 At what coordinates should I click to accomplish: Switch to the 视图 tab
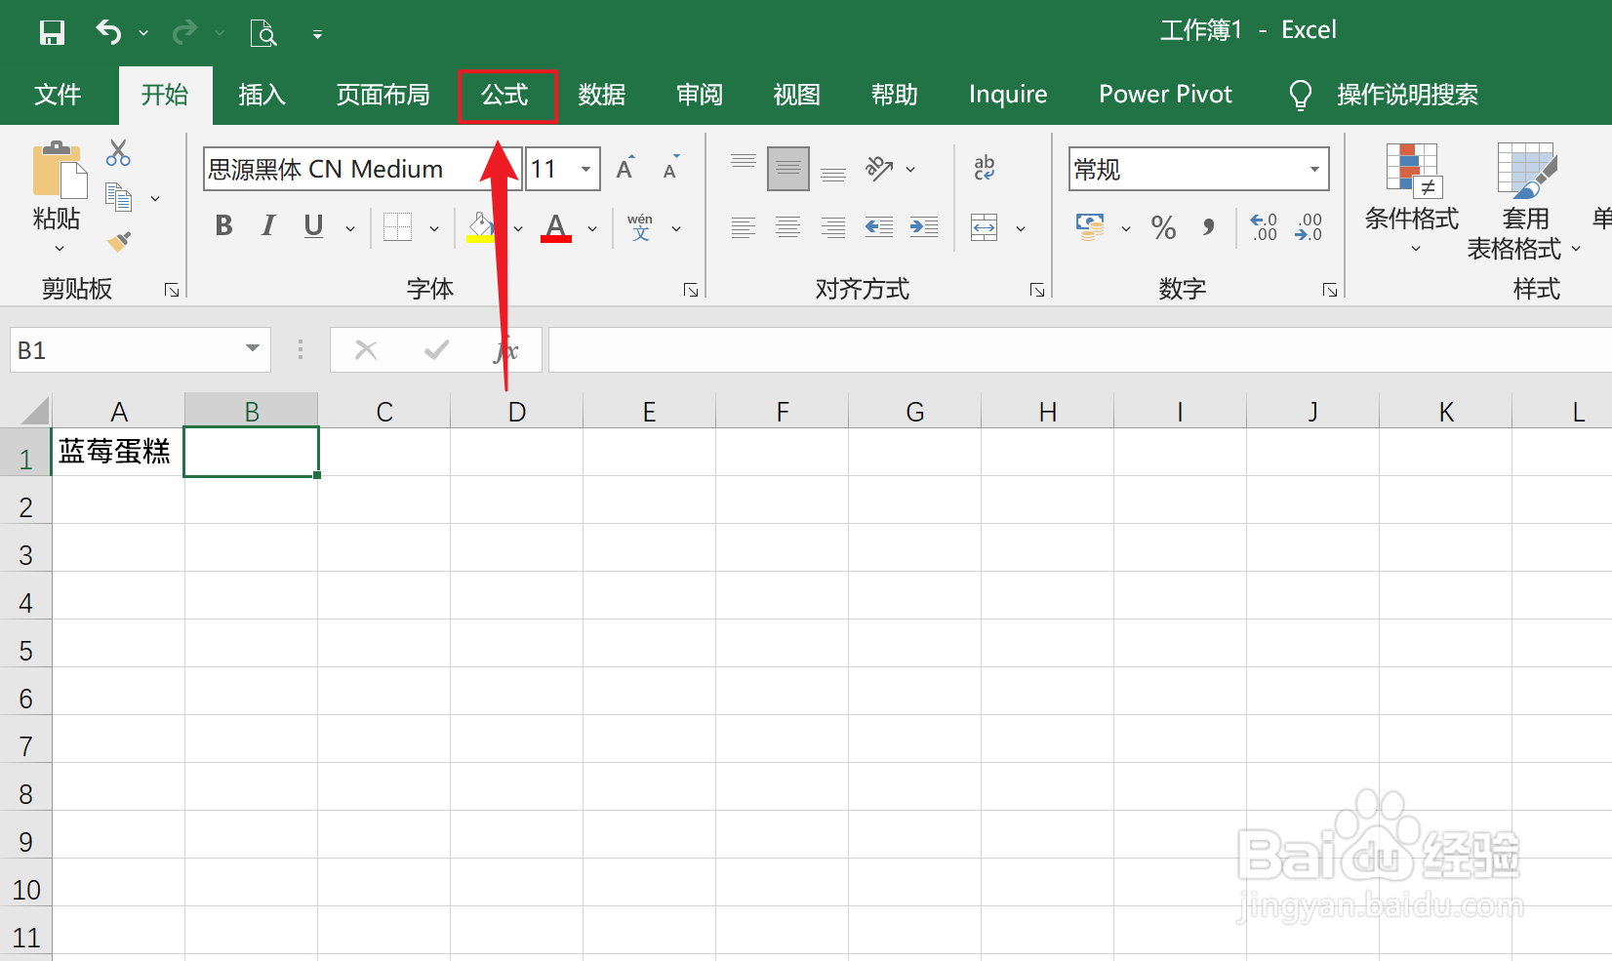[797, 95]
